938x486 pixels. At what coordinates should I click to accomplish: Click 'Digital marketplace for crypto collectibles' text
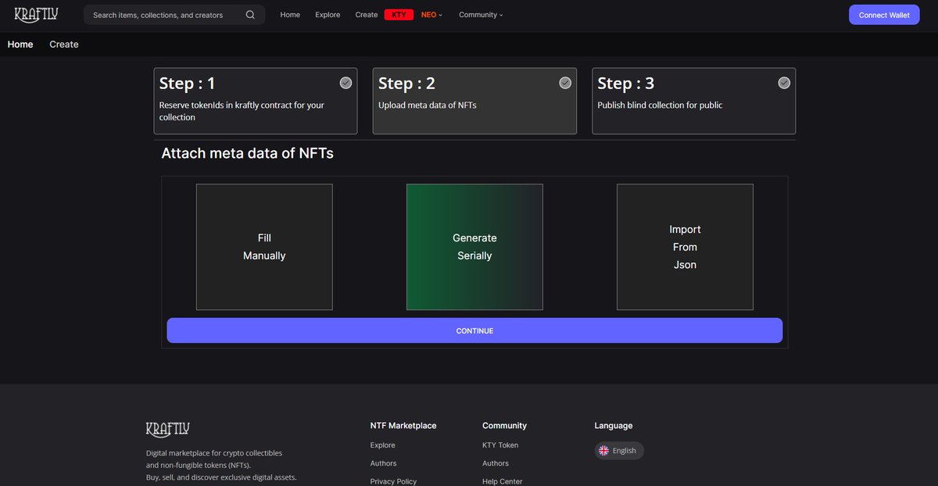(214, 453)
